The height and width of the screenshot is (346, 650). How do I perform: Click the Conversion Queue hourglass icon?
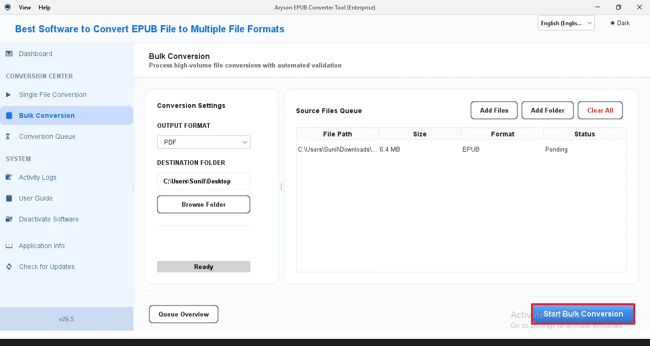pyautogui.click(x=8, y=136)
